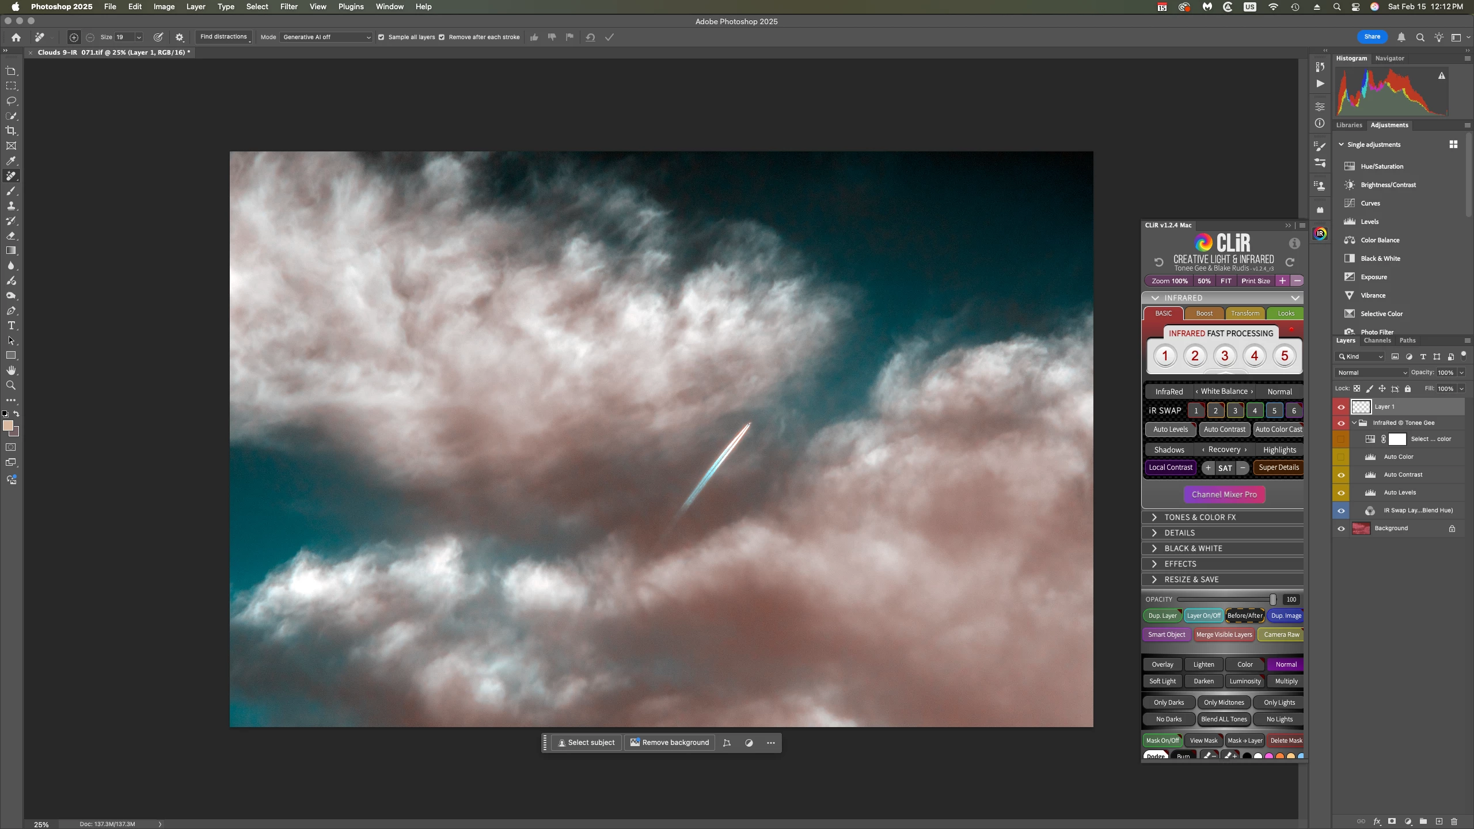This screenshot has width=1474, height=829.
Task: Uncheck Sample all layers checkbox
Action: [381, 37]
